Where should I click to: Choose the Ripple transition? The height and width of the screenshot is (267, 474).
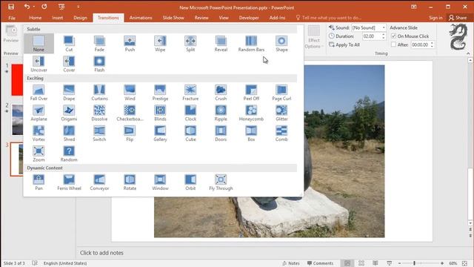pos(221,113)
